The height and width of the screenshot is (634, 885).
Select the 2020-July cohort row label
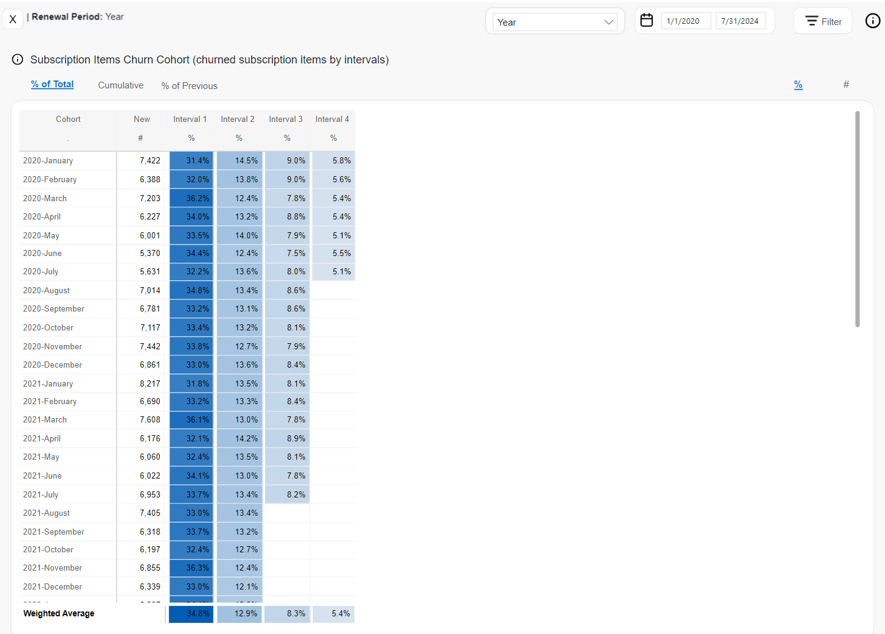41,272
